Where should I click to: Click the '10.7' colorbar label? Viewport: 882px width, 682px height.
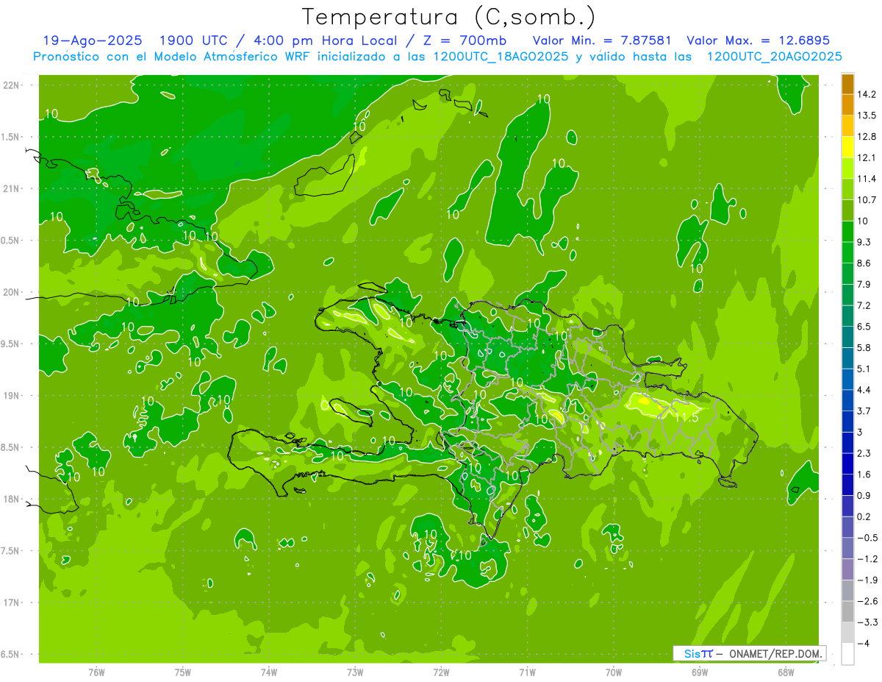(x=867, y=200)
